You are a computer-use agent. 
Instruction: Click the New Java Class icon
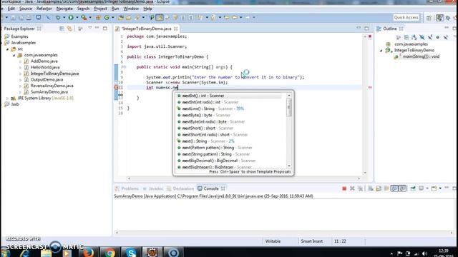(107, 18)
